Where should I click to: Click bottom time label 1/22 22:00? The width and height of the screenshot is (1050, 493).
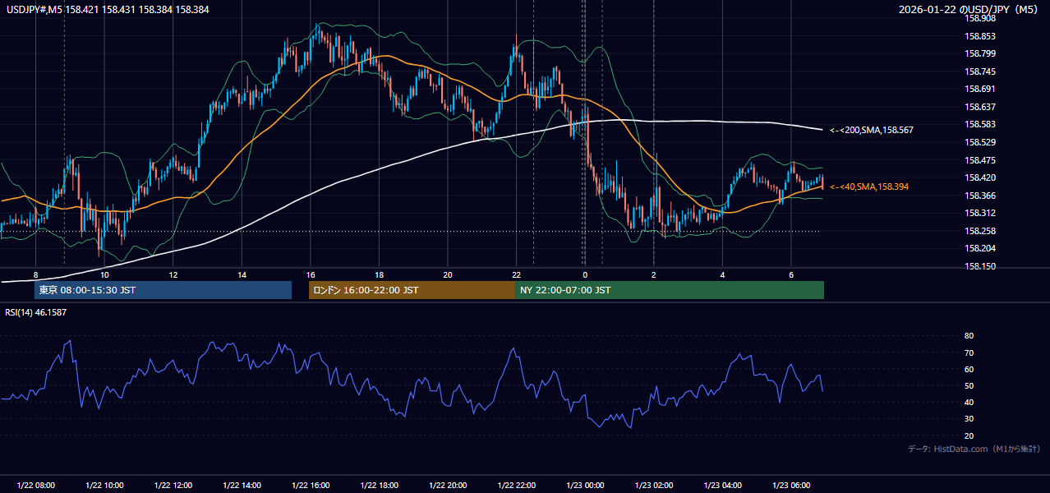tap(517, 486)
